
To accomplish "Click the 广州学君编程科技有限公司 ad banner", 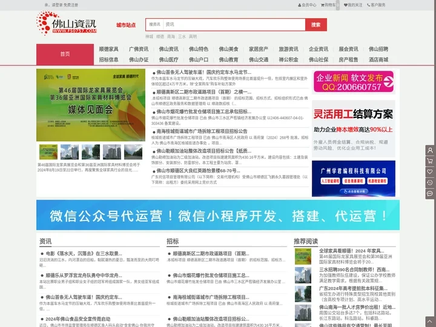I will coord(354,179).
